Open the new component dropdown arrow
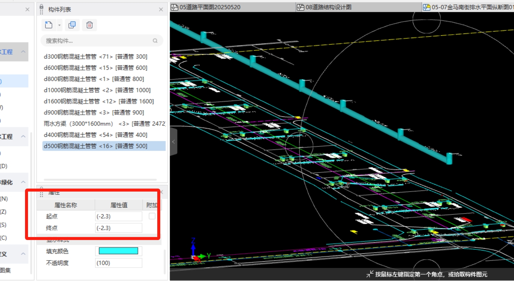Viewport: 514px width, 281px height. (x=59, y=25)
